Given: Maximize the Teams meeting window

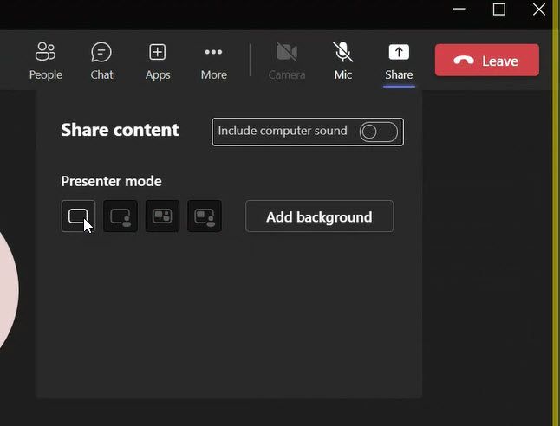Looking at the screenshot, I should coord(499,10).
